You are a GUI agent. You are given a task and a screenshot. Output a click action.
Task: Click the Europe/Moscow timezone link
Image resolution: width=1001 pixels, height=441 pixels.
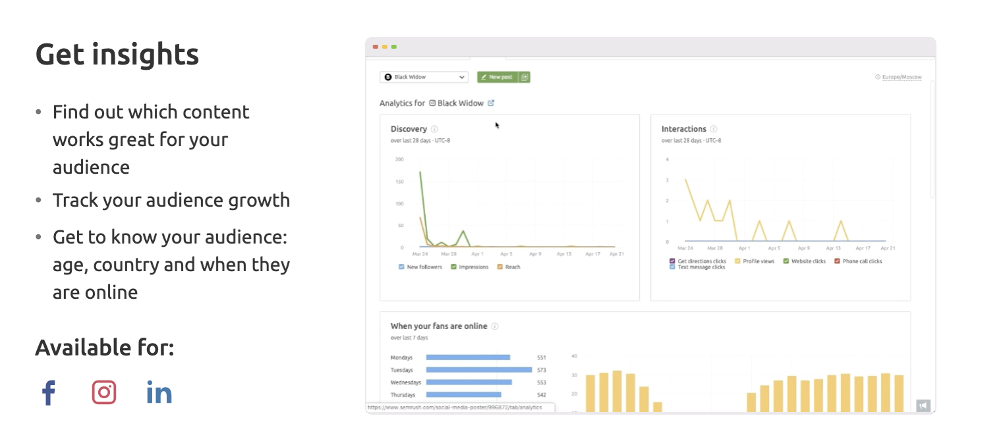pos(901,77)
